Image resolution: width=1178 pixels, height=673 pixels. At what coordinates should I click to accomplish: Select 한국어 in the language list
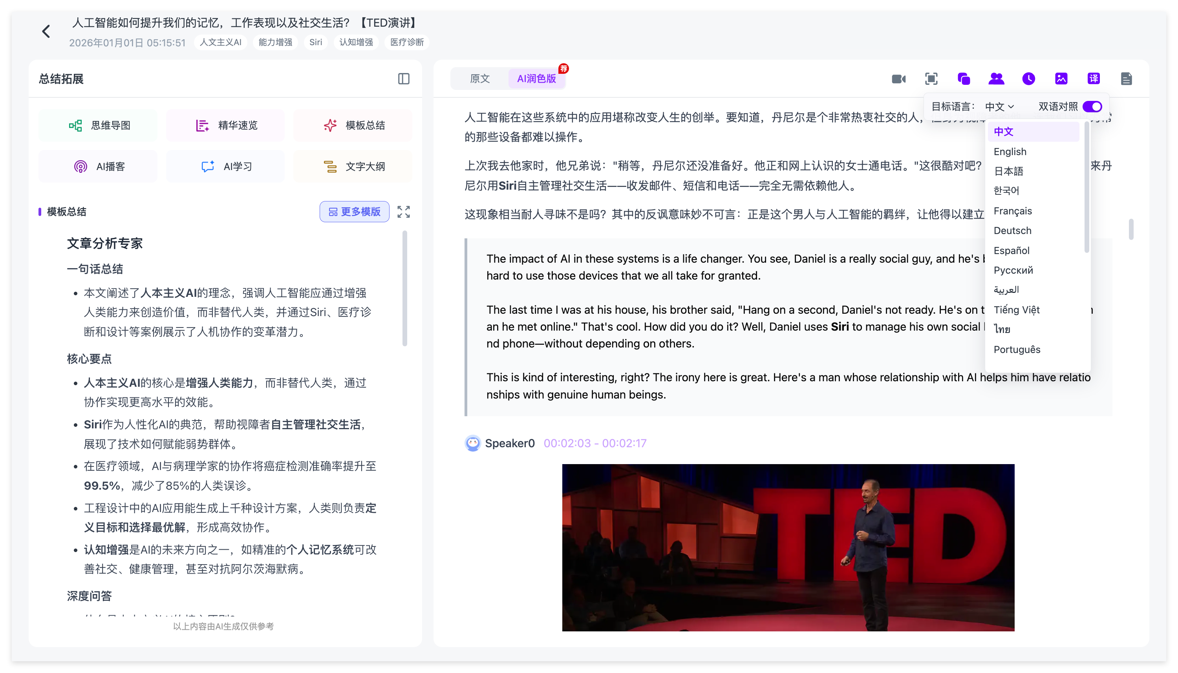coord(1033,191)
